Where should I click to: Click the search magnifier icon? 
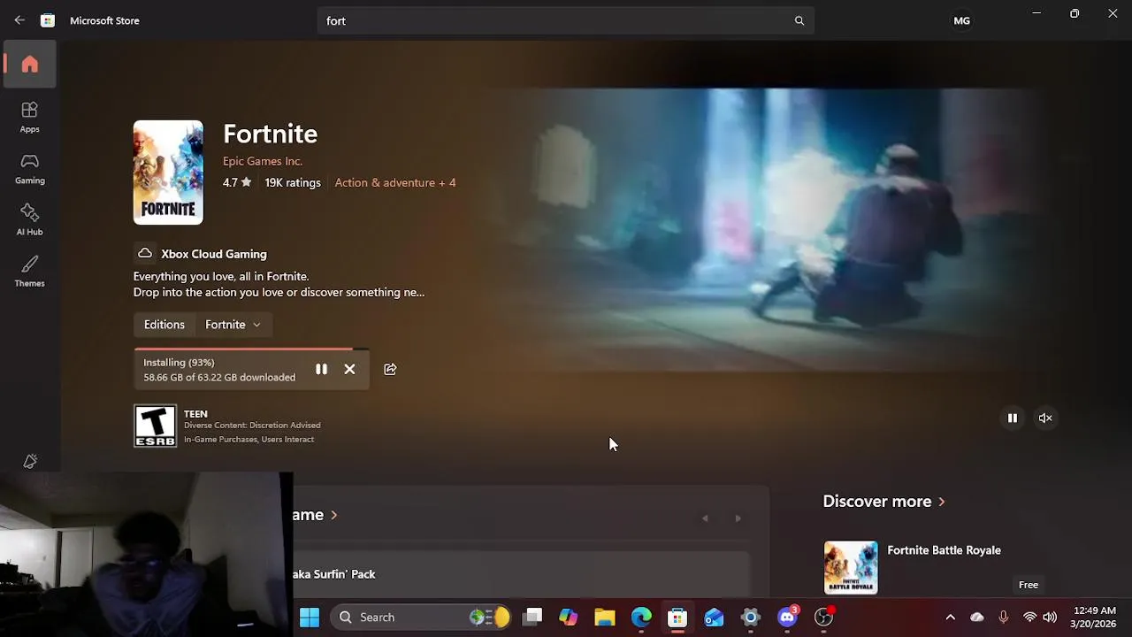coord(799,20)
